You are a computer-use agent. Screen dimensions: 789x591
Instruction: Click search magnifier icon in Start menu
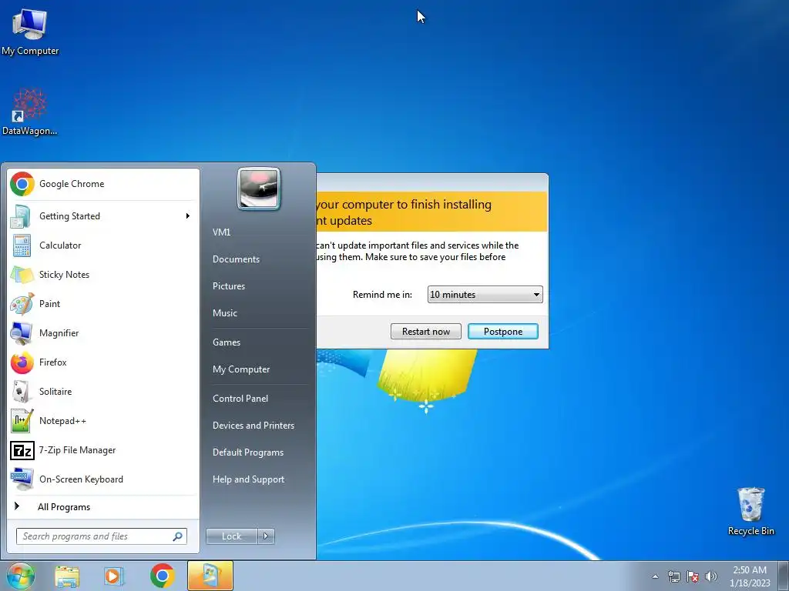pyautogui.click(x=178, y=536)
